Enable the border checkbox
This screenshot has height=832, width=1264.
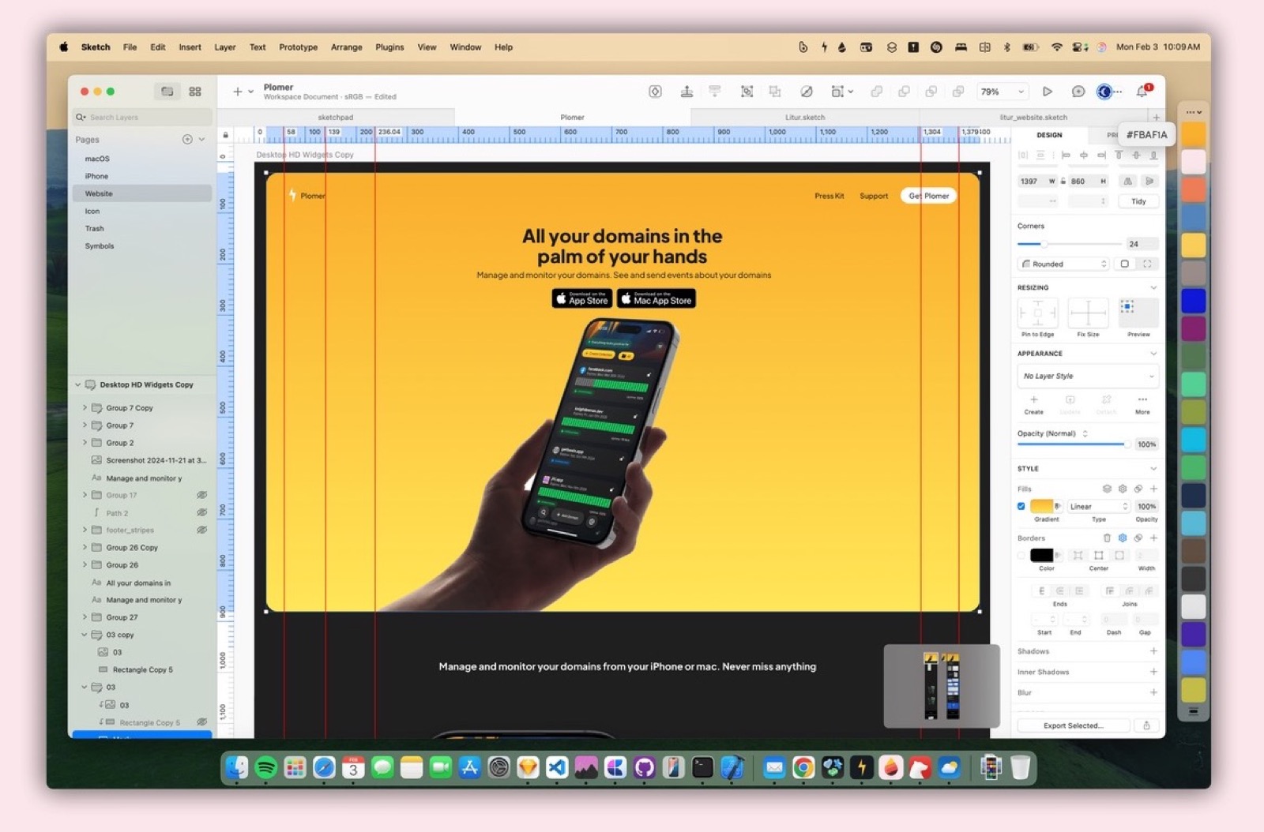coord(1021,555)
